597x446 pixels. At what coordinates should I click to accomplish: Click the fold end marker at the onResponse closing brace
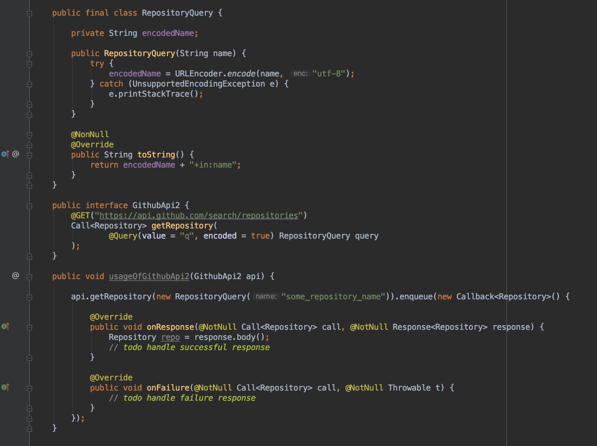[29, 358]
